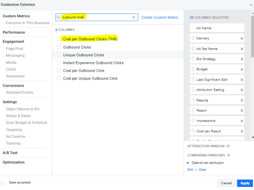Viewport: 254px width, 190px height.
Task: Clear the search box with its X icon
Action: coord(134,17)
